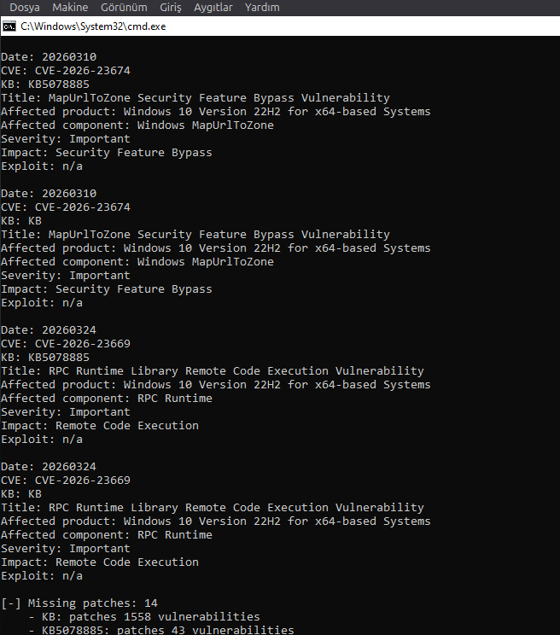Open the Makine menu
Screen dimensions: 560x635
70,8
